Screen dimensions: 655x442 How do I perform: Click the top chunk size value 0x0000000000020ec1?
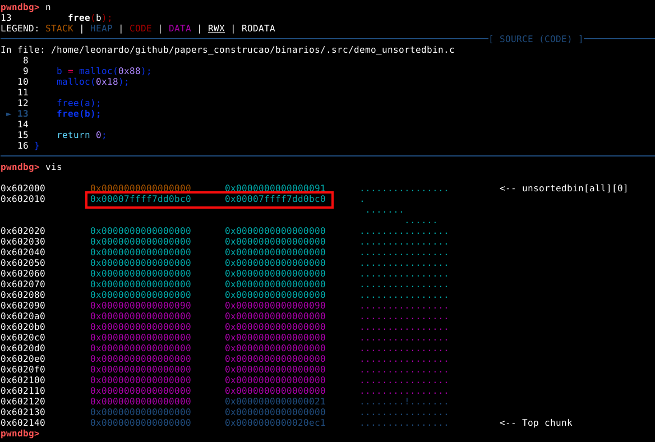coord(275,423)
